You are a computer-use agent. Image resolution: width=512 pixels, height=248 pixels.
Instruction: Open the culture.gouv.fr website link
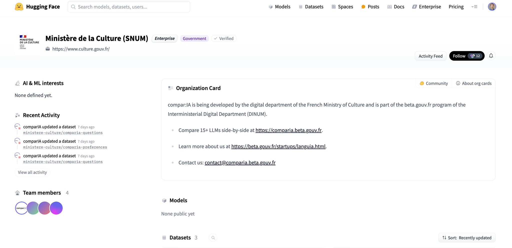81,49
